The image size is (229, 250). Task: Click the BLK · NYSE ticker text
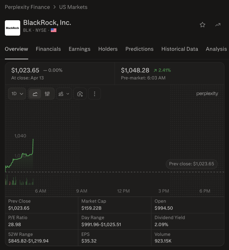(35, 30)
